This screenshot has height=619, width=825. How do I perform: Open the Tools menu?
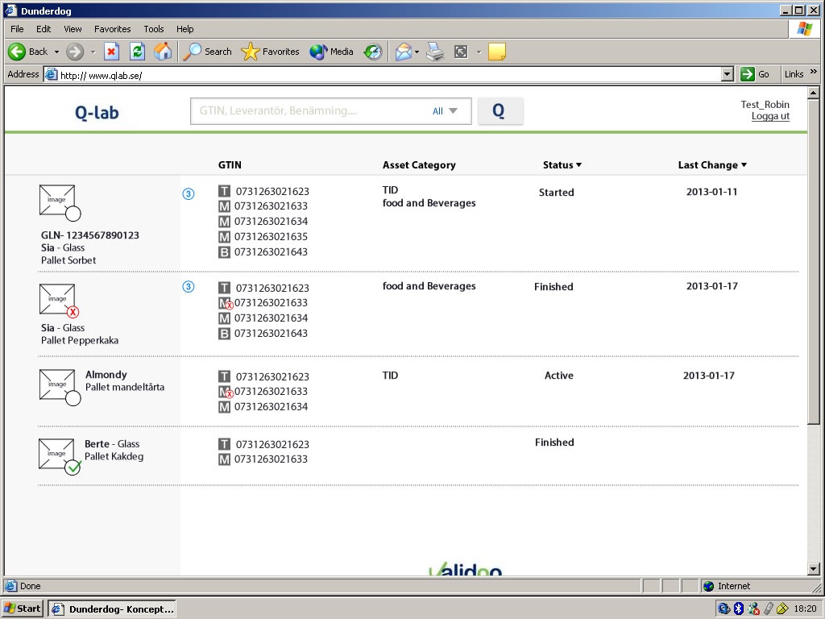(x=154, y=29)
